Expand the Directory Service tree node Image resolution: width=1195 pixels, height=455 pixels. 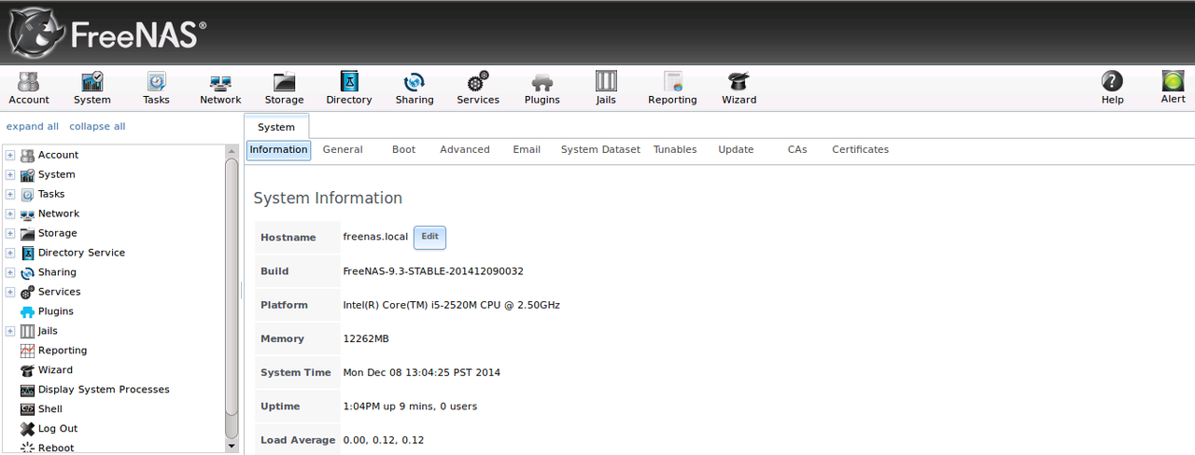10,253
